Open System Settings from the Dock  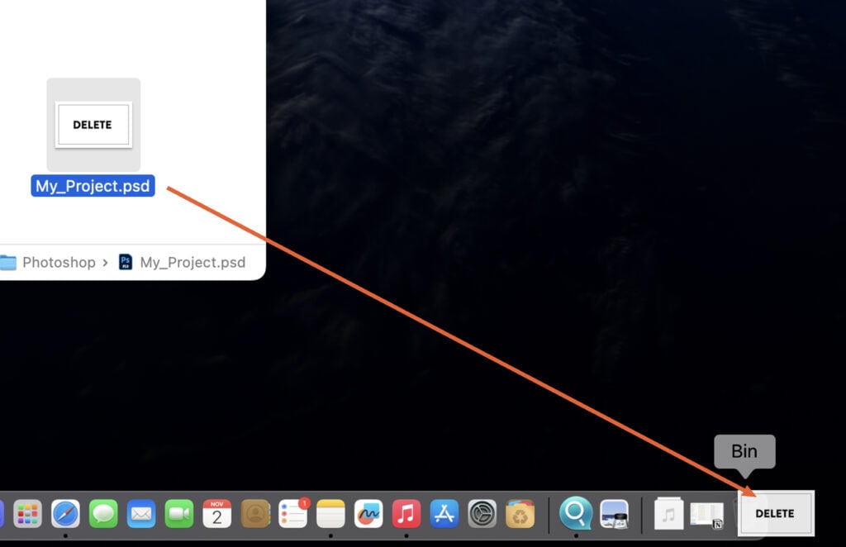point(482,514)
